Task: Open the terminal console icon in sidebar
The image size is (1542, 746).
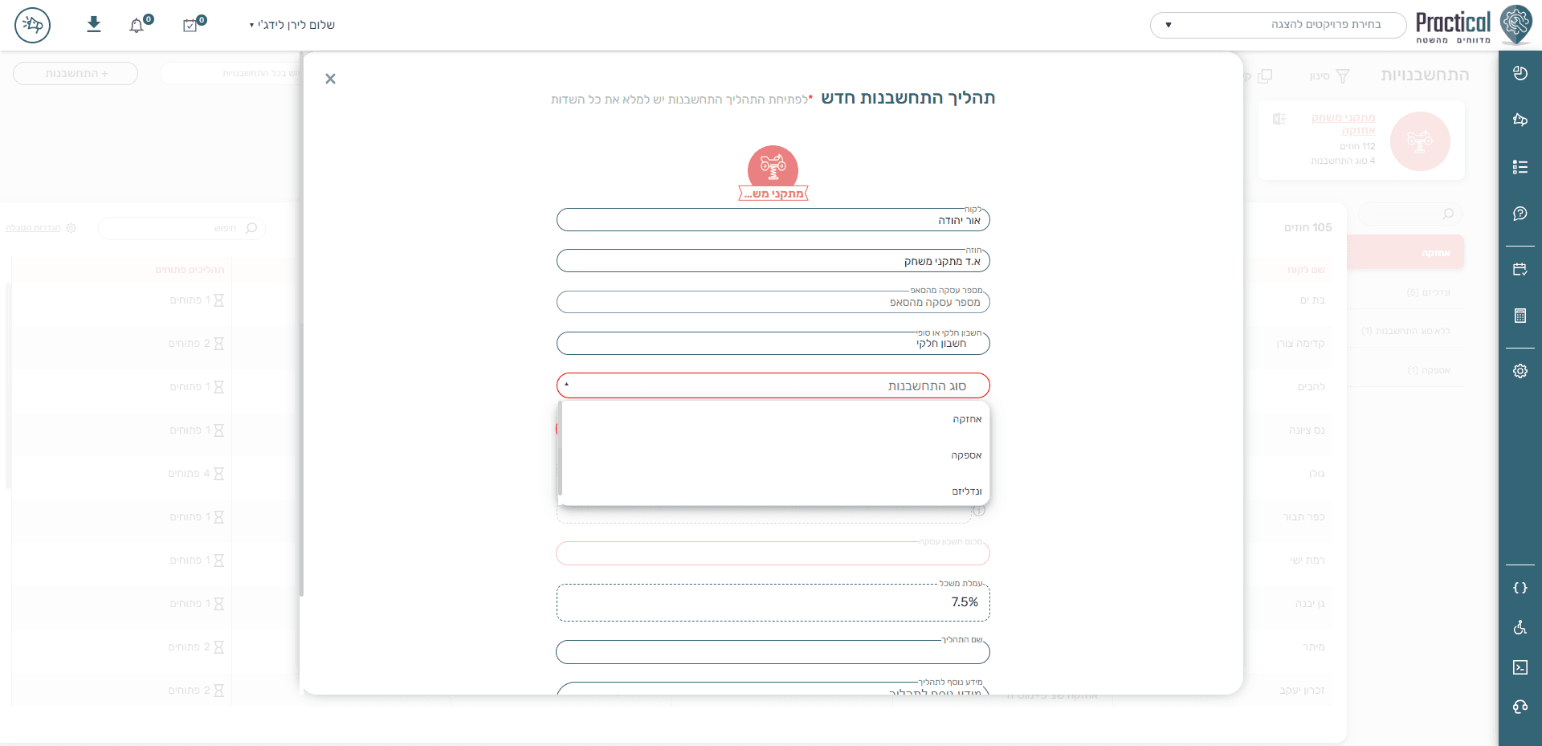Action: (x=1520, y=667)
